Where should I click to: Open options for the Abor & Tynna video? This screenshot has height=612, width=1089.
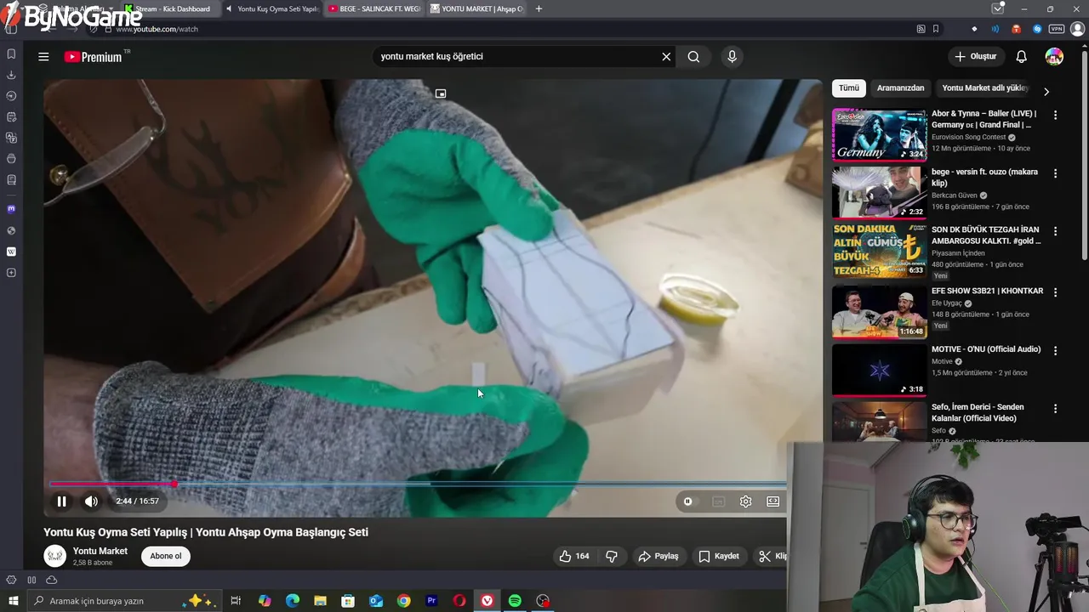(1055, 115)
